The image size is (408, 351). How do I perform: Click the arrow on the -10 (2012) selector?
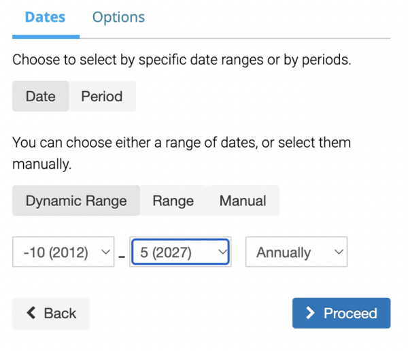tap(105, 252)
